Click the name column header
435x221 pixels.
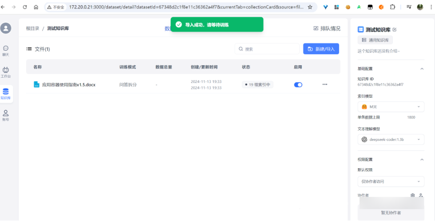[38, 67]
